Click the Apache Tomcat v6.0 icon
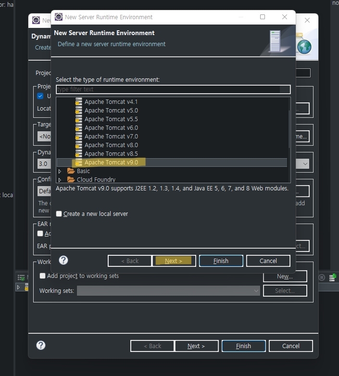 [79, 127]
